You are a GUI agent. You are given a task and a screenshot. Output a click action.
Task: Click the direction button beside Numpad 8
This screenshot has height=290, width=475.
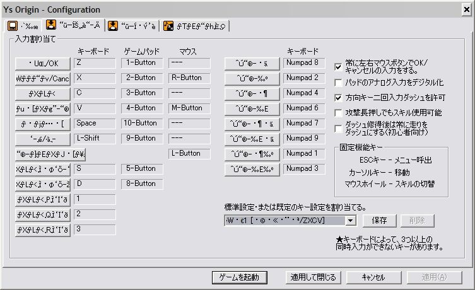click(x=252, y=64)
